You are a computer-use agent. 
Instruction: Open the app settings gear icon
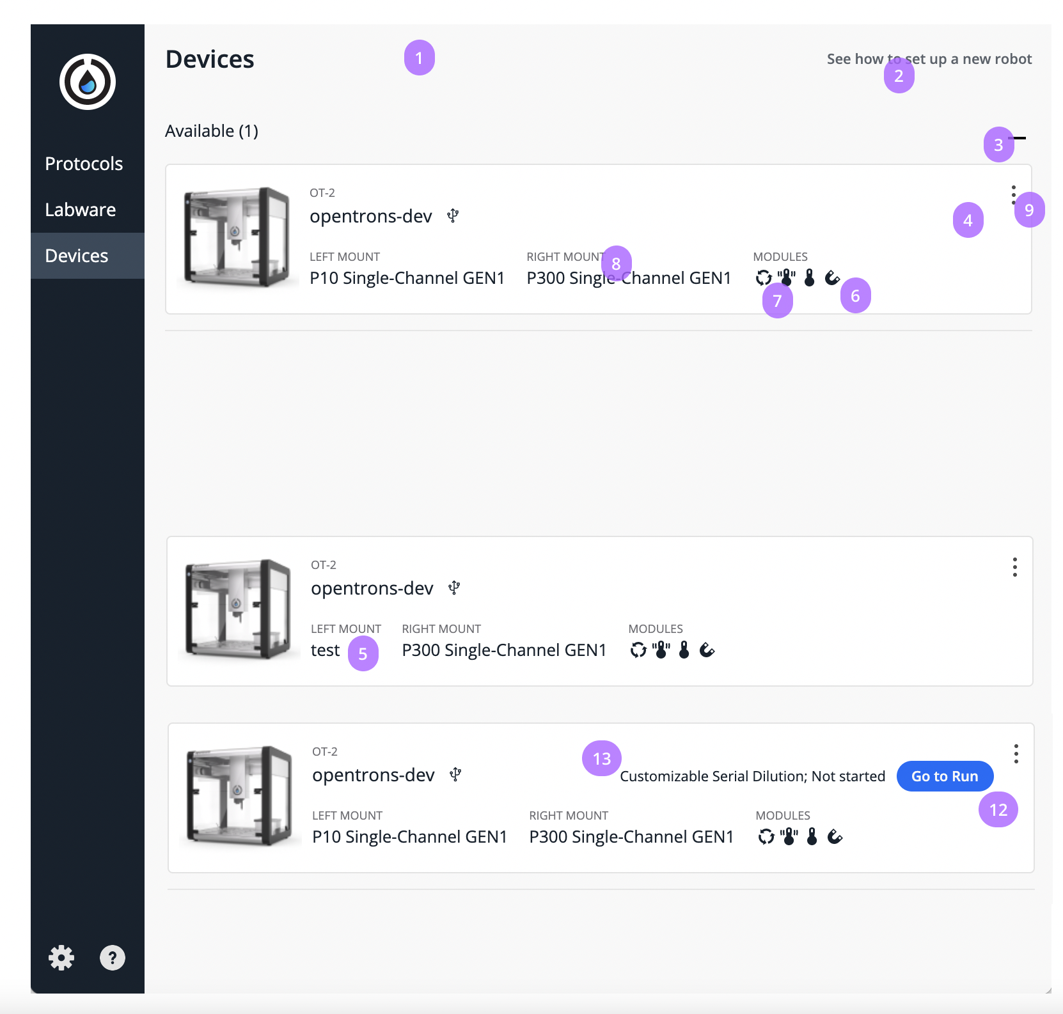(61, 958)
